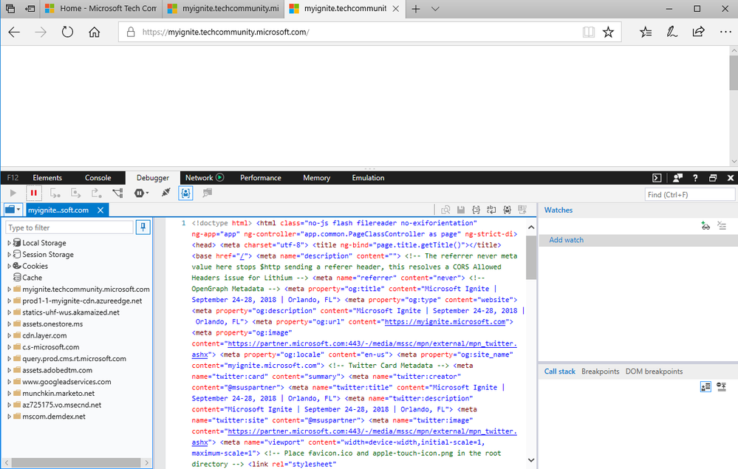Expand prod1-1-myignite-cdn.azureedge.net folder
This screenshot has height=469, width=738.
(x=9, y=301)
